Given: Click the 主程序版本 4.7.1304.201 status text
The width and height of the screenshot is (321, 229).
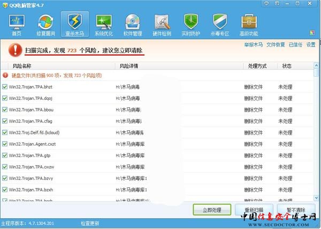Looking at the screenshot, I should coord(28,223).
